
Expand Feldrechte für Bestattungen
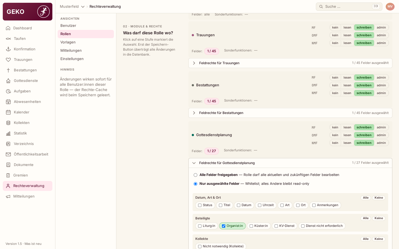point(290,113)
